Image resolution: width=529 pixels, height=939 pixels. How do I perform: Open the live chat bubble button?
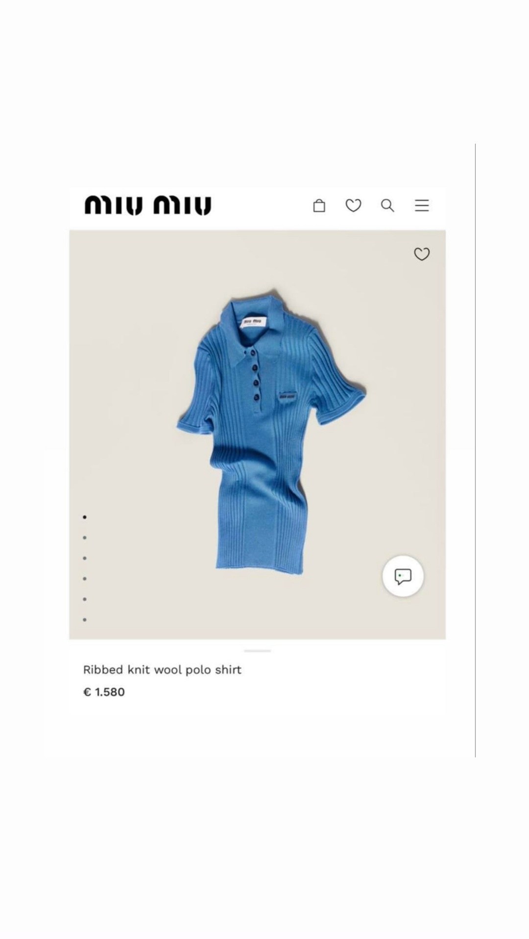point(403,576)
